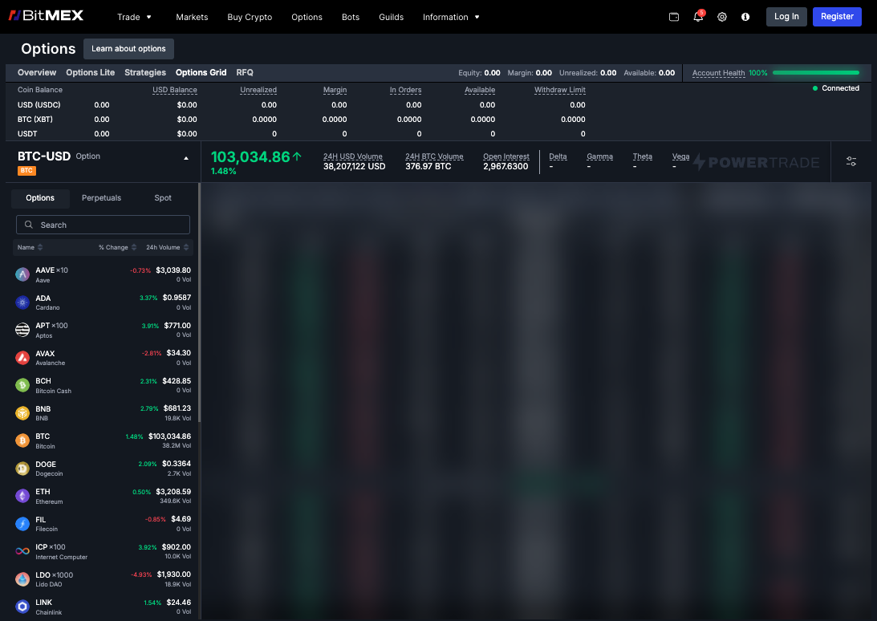Viewport: 877px width, 621px height.
Task: Sort the list by Name column
Action: pos(30,247)
